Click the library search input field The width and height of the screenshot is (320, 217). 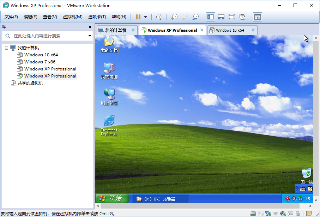(49, 36)
